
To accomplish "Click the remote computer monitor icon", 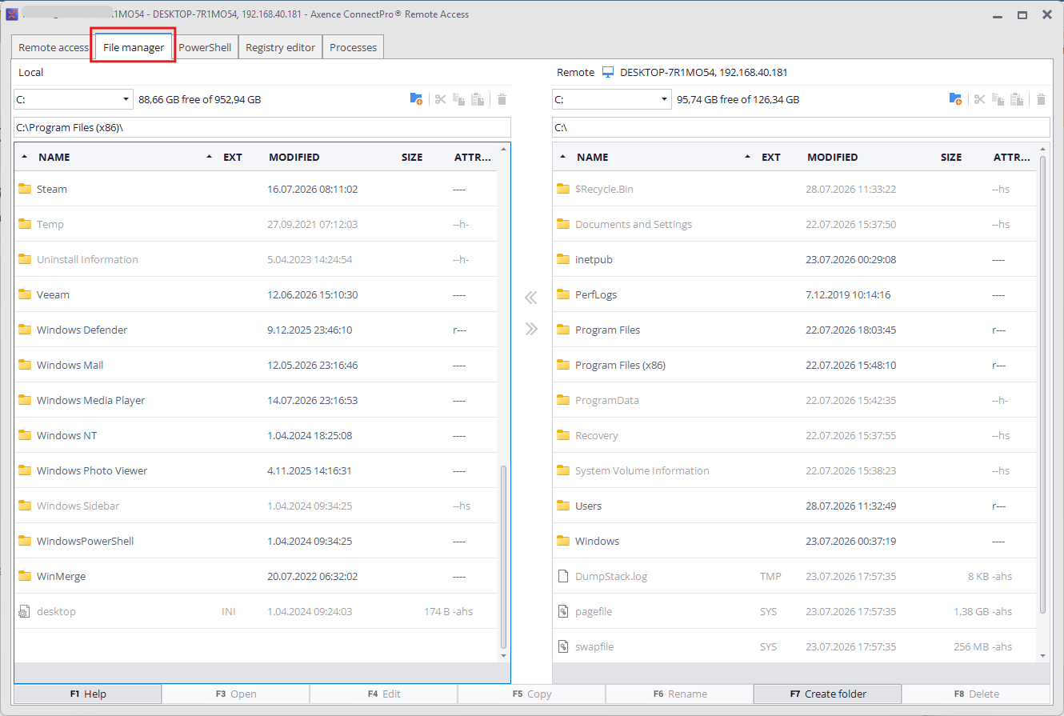I will (x=608, y=72).
